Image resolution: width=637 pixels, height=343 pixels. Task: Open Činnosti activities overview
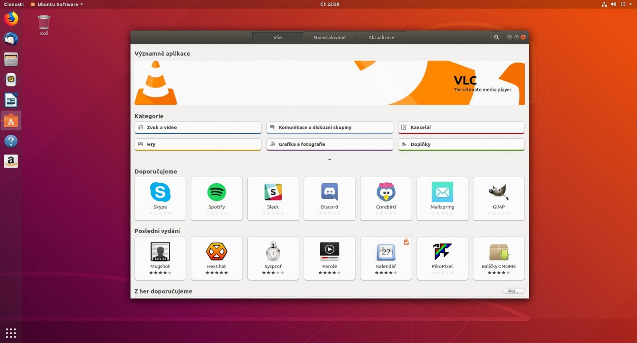14,4
